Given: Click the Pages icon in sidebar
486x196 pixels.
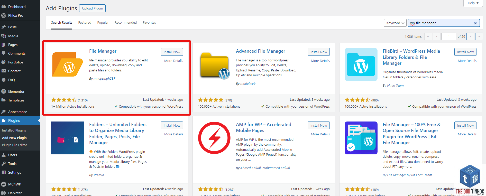Looking at the screenshot, I should click(x=4, y=45).
